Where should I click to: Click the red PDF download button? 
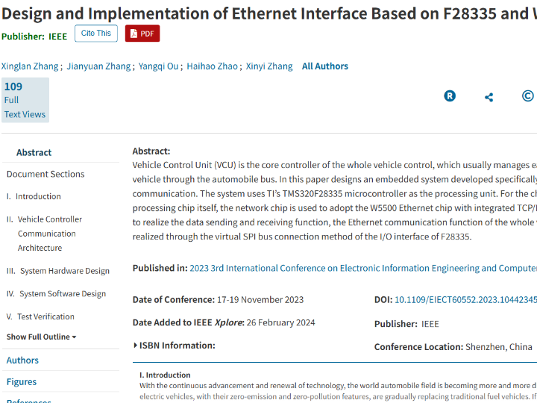tap(142, 34)
